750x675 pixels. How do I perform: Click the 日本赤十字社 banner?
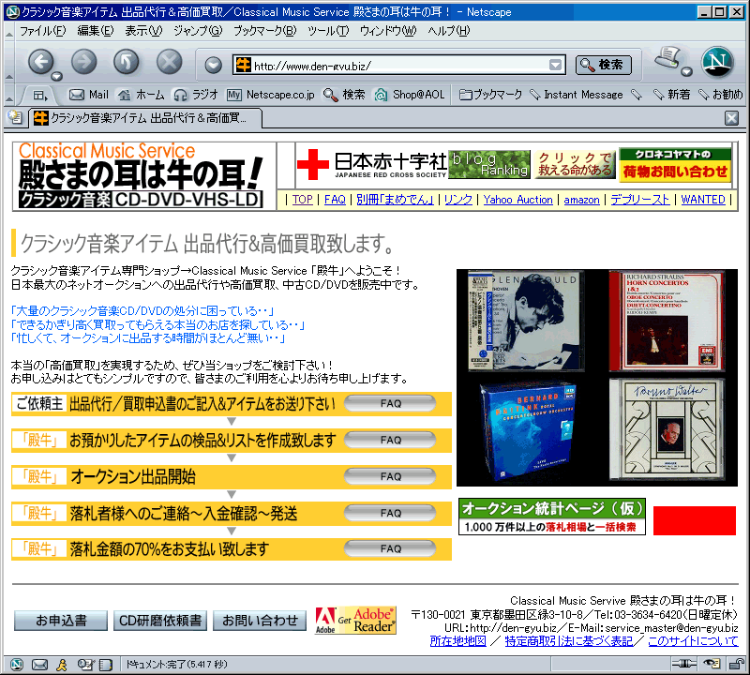tap(372, 165)
